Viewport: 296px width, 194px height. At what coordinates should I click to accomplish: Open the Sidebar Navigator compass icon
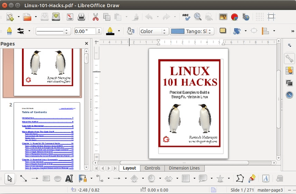(x=289, y=94)
